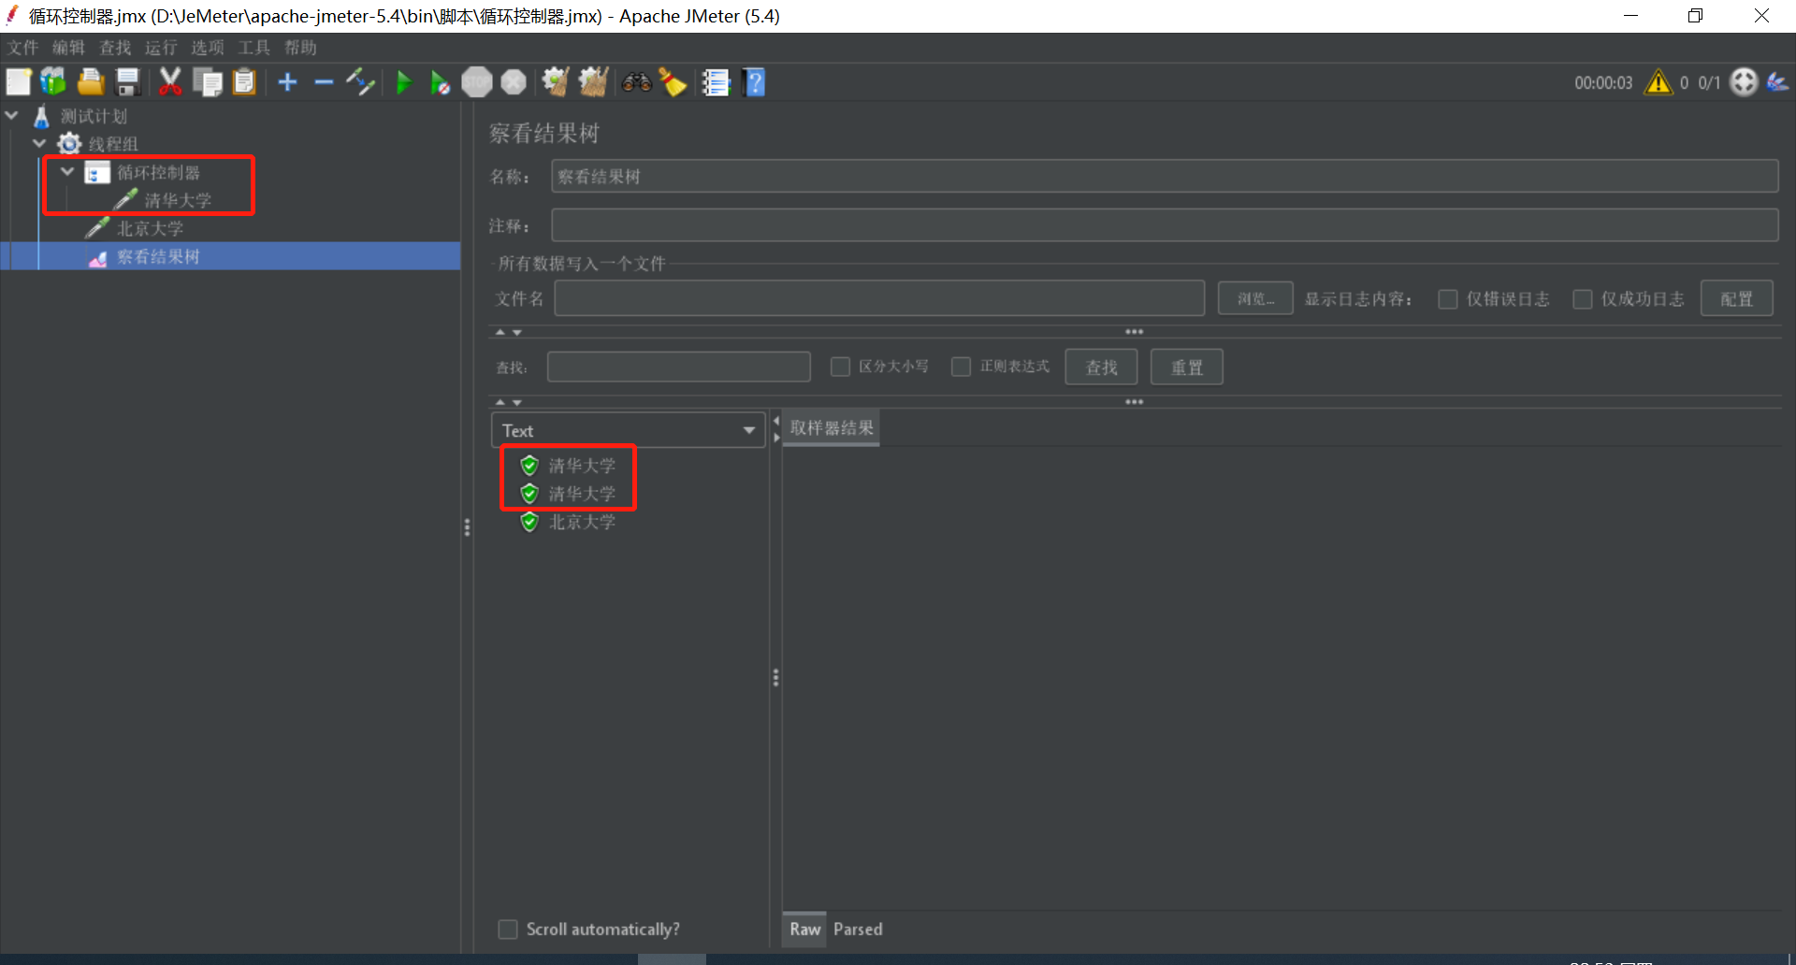Screen dimensions: 1796x965
Task: Open the Function Helper dialog icon
Action: (717, 82)
